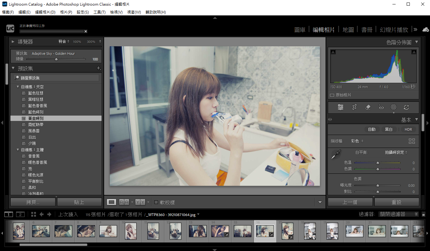Screen dimensions: 430x251
Task: Open the filename source dropdown arrow
Action: 198,215
